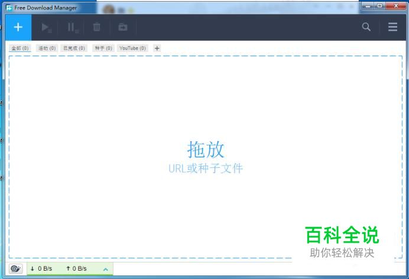Click the download speed 0 B/s indicator
409x279 pixels.
pyautogui.click(x=41, y=268)
